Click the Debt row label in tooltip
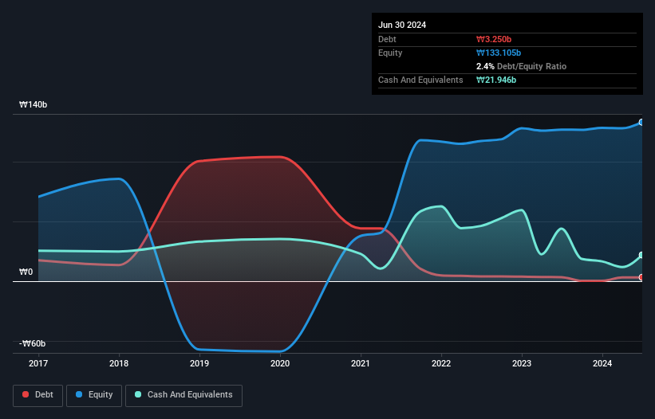Viewport: 655px width, 419px height. pyautogui.click(x=387, y=39)
